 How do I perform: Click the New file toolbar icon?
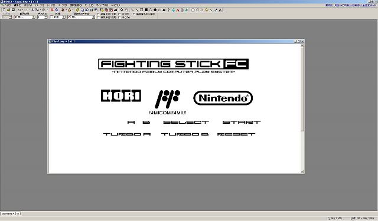pyautogui.click(x=4, y=10)
